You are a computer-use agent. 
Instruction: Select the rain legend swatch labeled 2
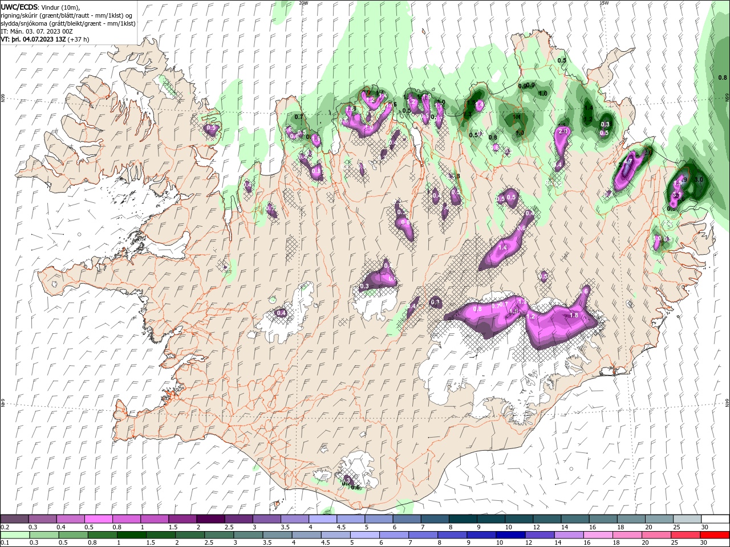[190, 535]
